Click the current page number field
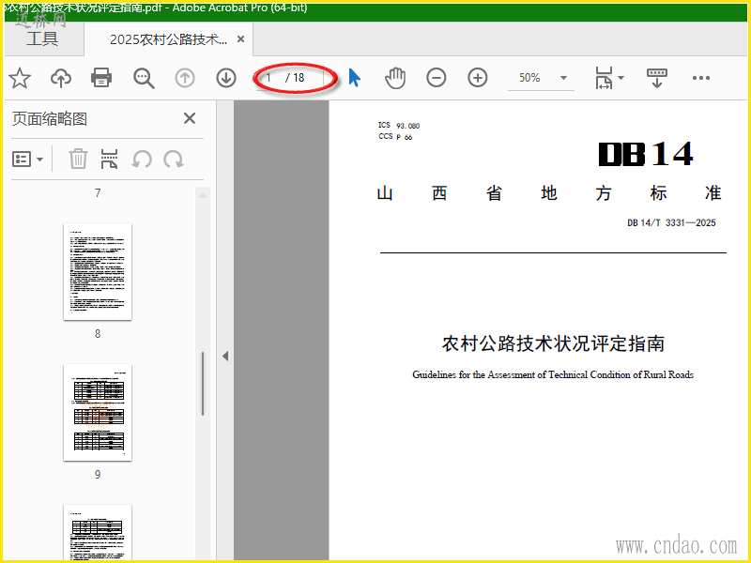This screenshot has width=751, height=563. (x=269, y=78)
